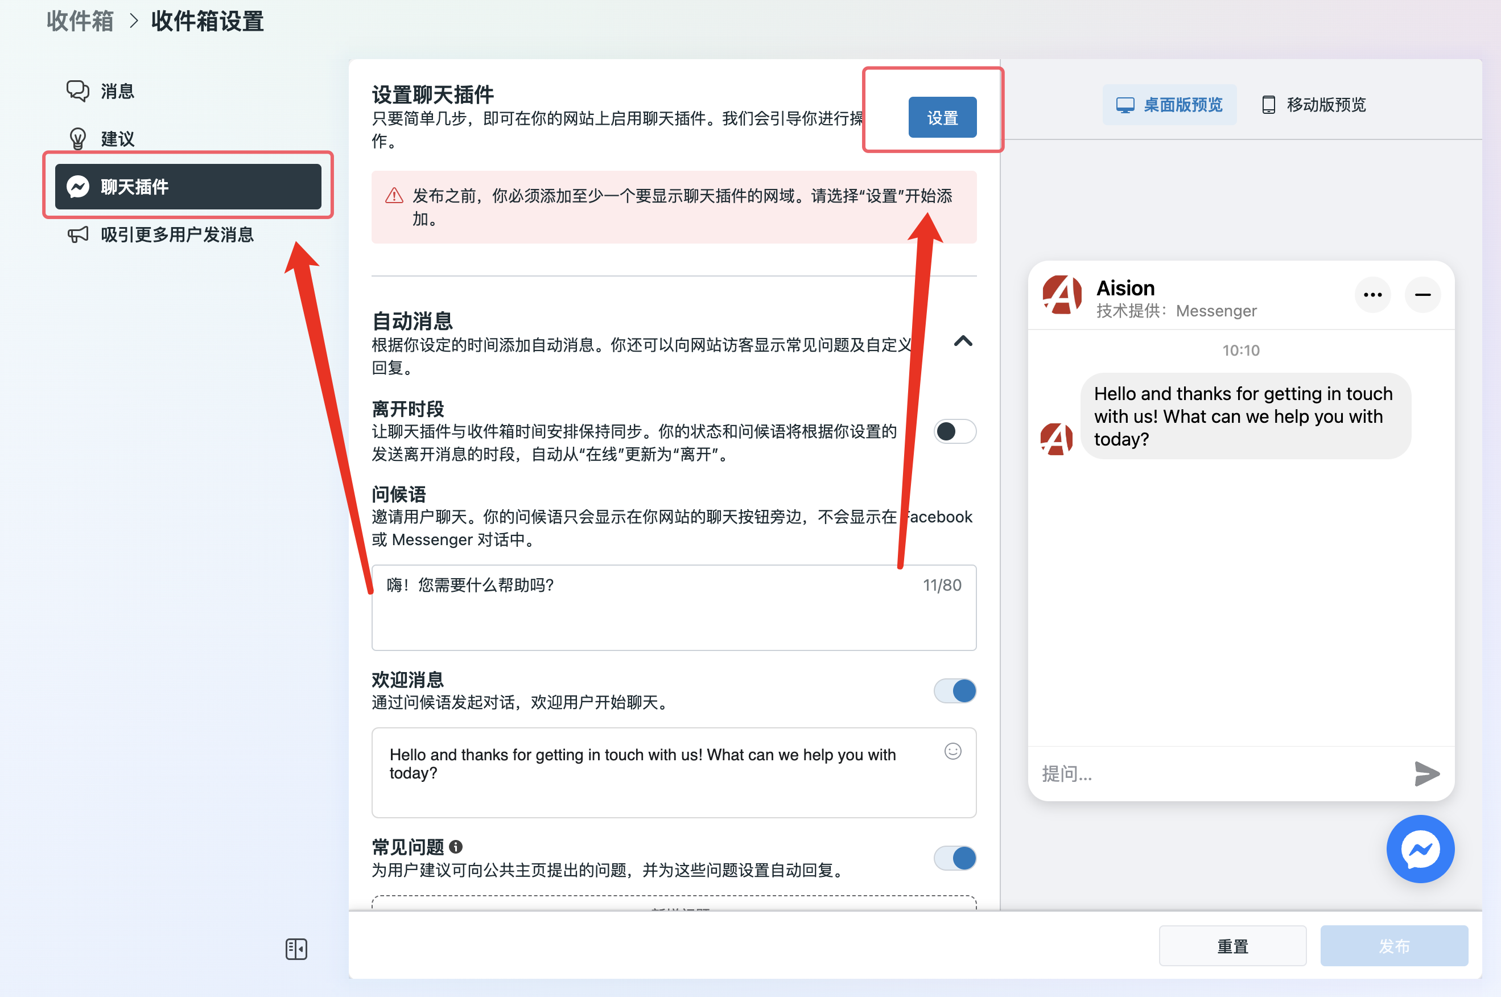Edit the welcome message text box

(x=673, y=773)
